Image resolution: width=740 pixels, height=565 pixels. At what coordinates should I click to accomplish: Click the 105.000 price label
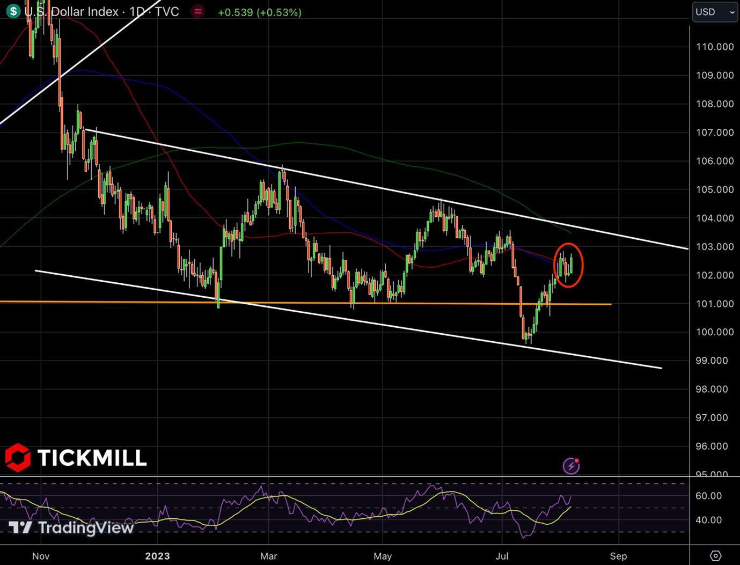(715, 190)
